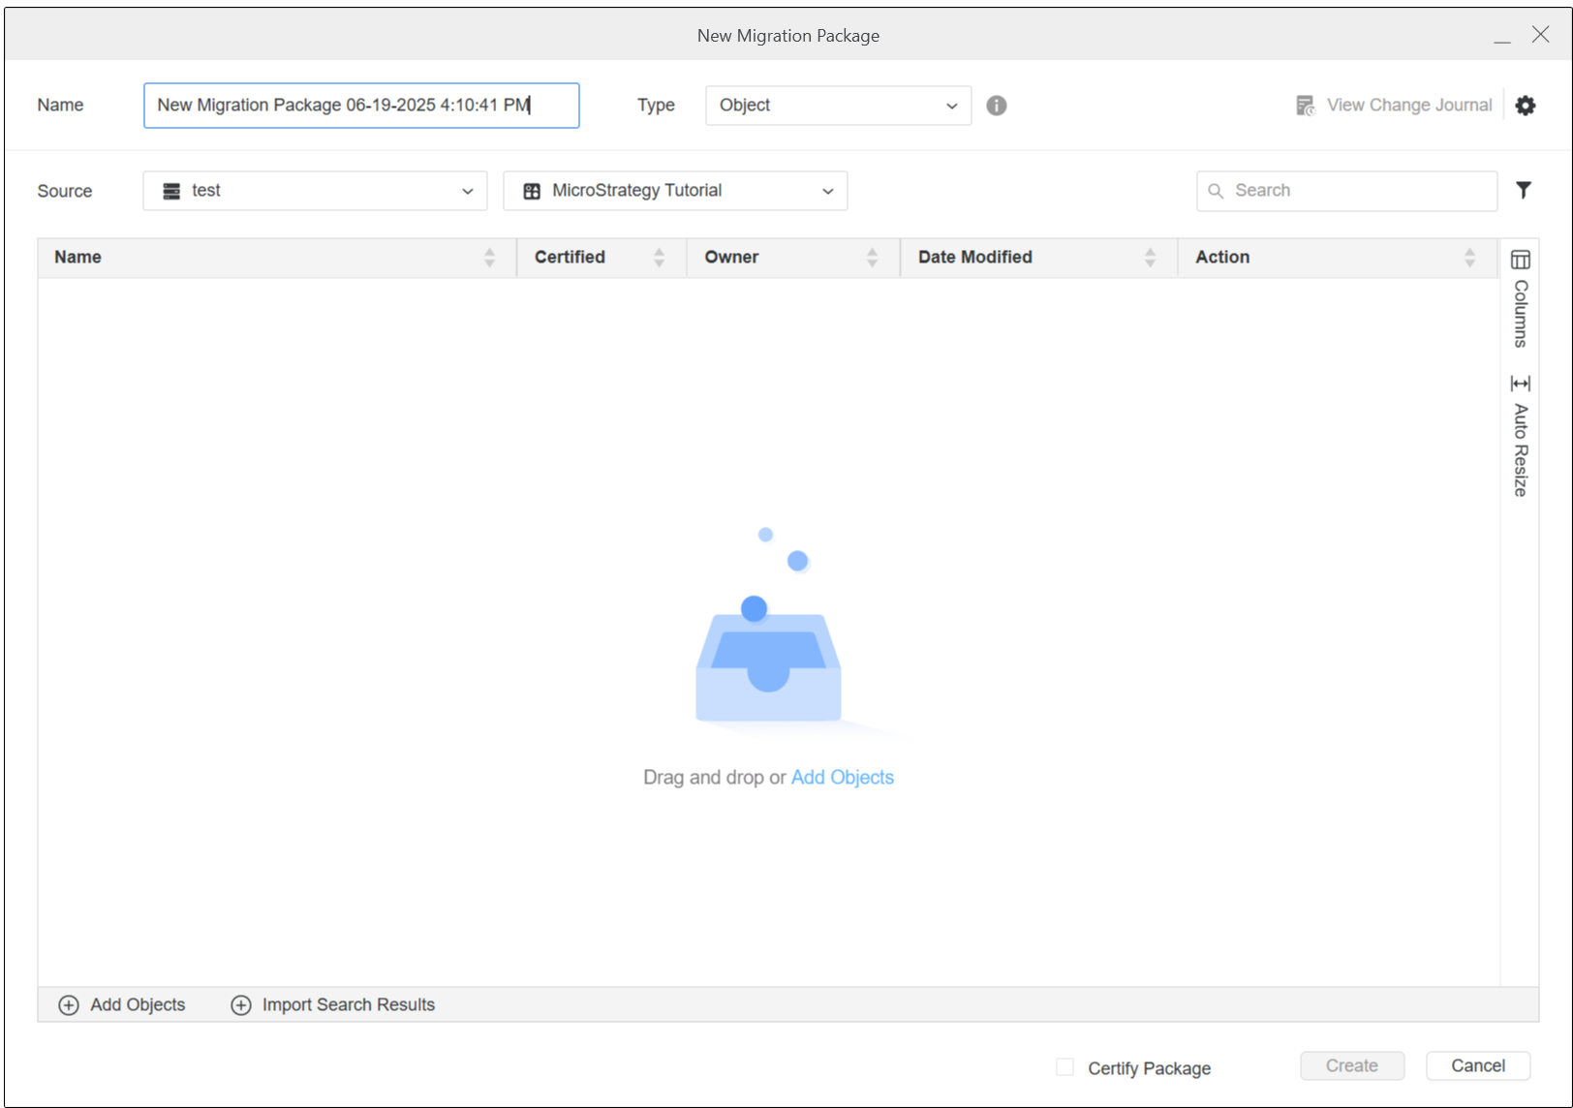The height and width of the screenshot is (1108, 1573).
Task: Open the Source environment dropdown 'test'
Action: pyautogui.click(x=315, y=191)
